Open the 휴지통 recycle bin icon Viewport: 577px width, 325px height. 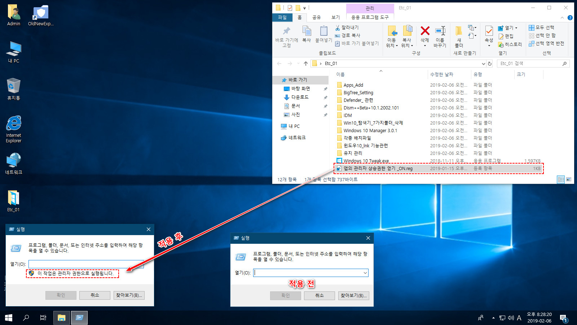coord(14,89)
